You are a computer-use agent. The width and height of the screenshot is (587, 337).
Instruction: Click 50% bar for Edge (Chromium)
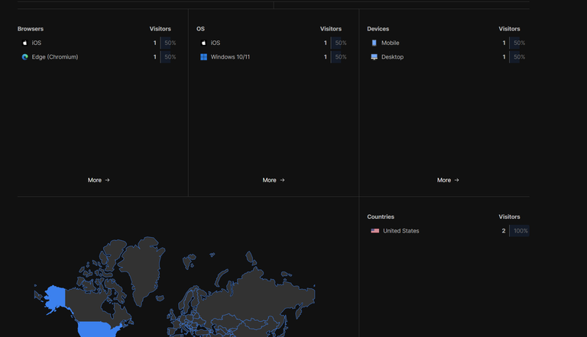(x=170, y=56)
